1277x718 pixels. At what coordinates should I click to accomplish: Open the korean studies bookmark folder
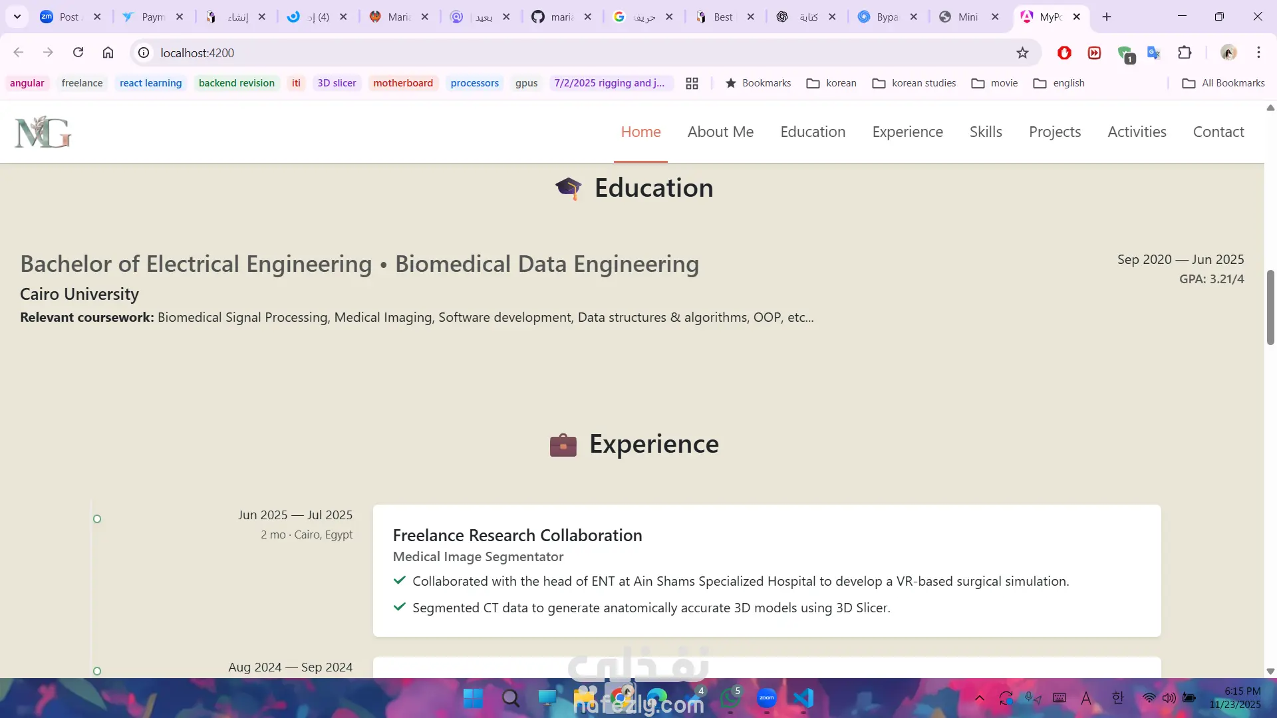(x=915, y=83)
